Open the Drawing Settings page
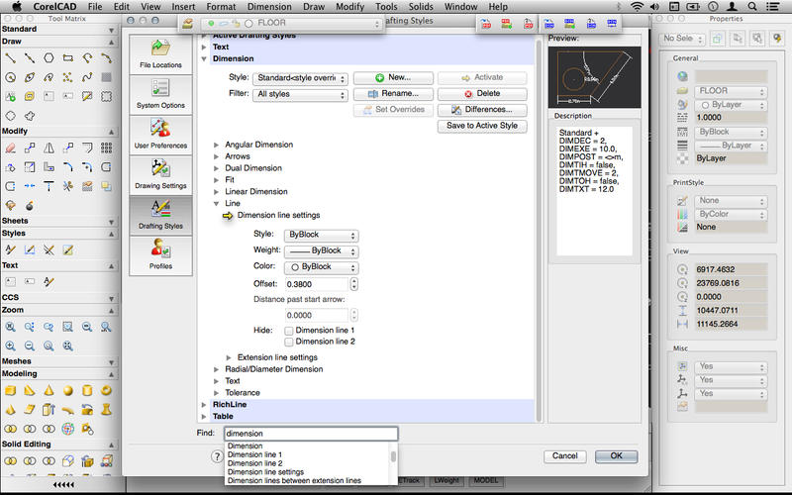This screenshot has width=792, height=495. (x=160, y=174)
